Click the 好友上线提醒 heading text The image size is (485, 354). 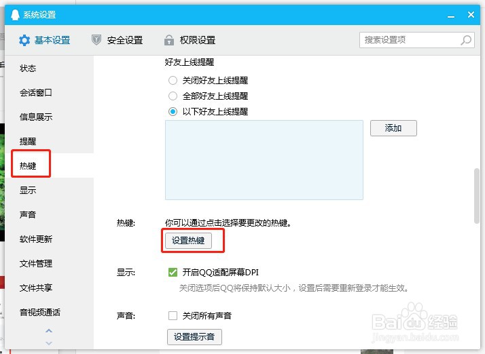(x=190, y=62)
